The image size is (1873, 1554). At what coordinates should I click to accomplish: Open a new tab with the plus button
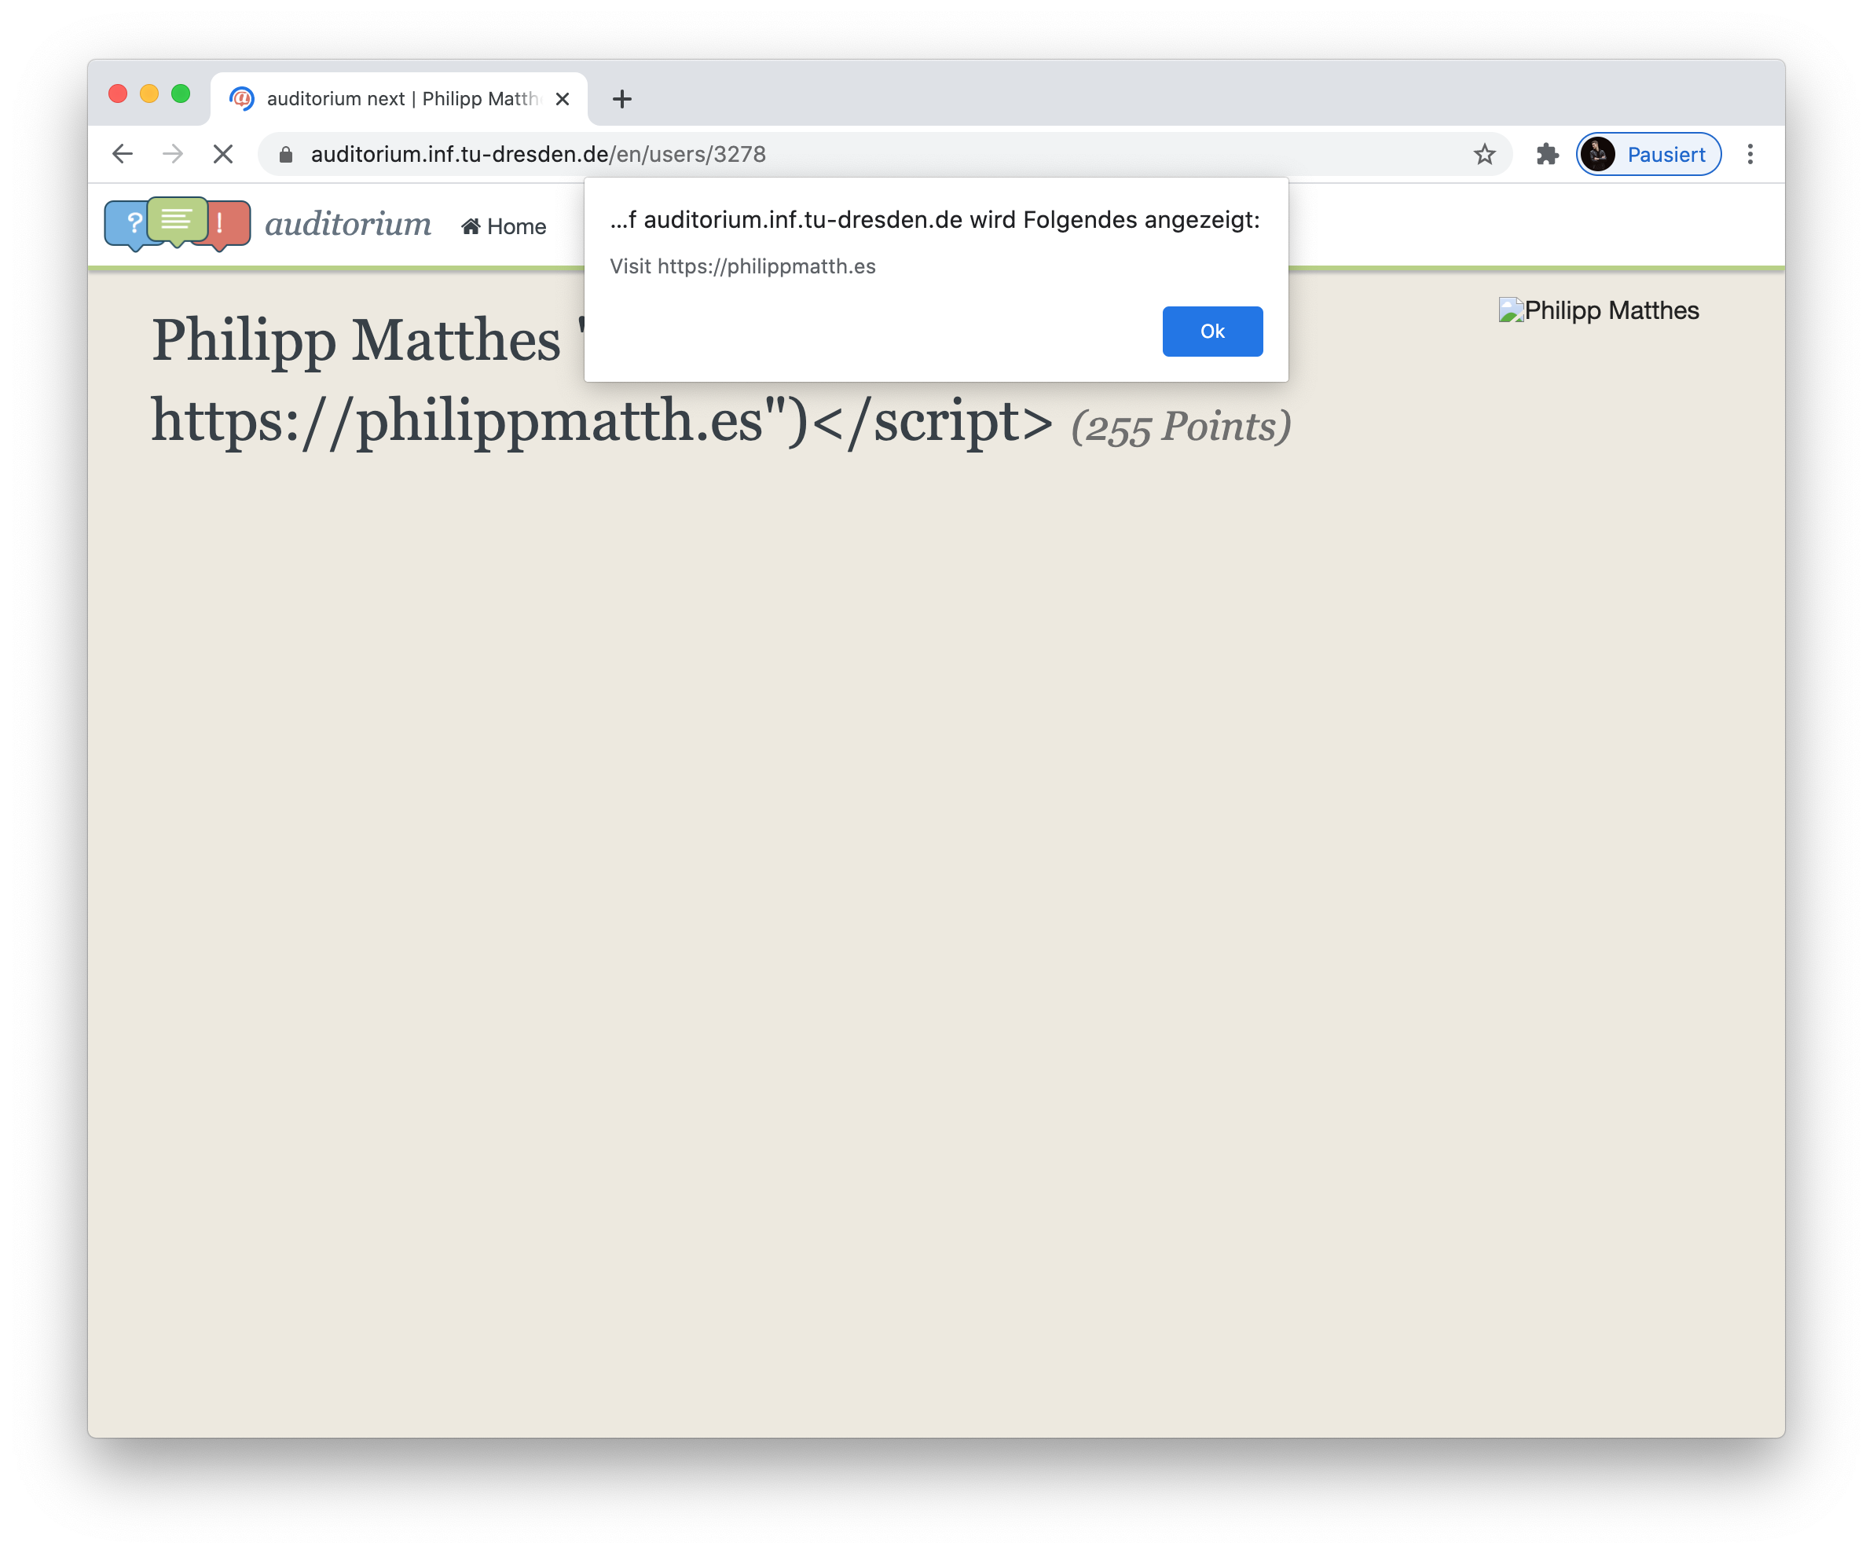pos(622,99)
